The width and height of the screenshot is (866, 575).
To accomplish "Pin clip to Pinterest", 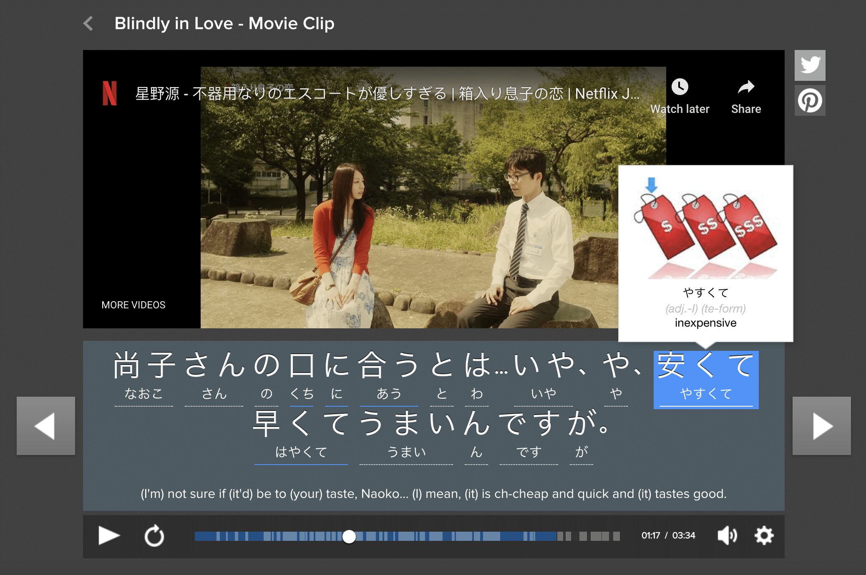I will [810, 100].
